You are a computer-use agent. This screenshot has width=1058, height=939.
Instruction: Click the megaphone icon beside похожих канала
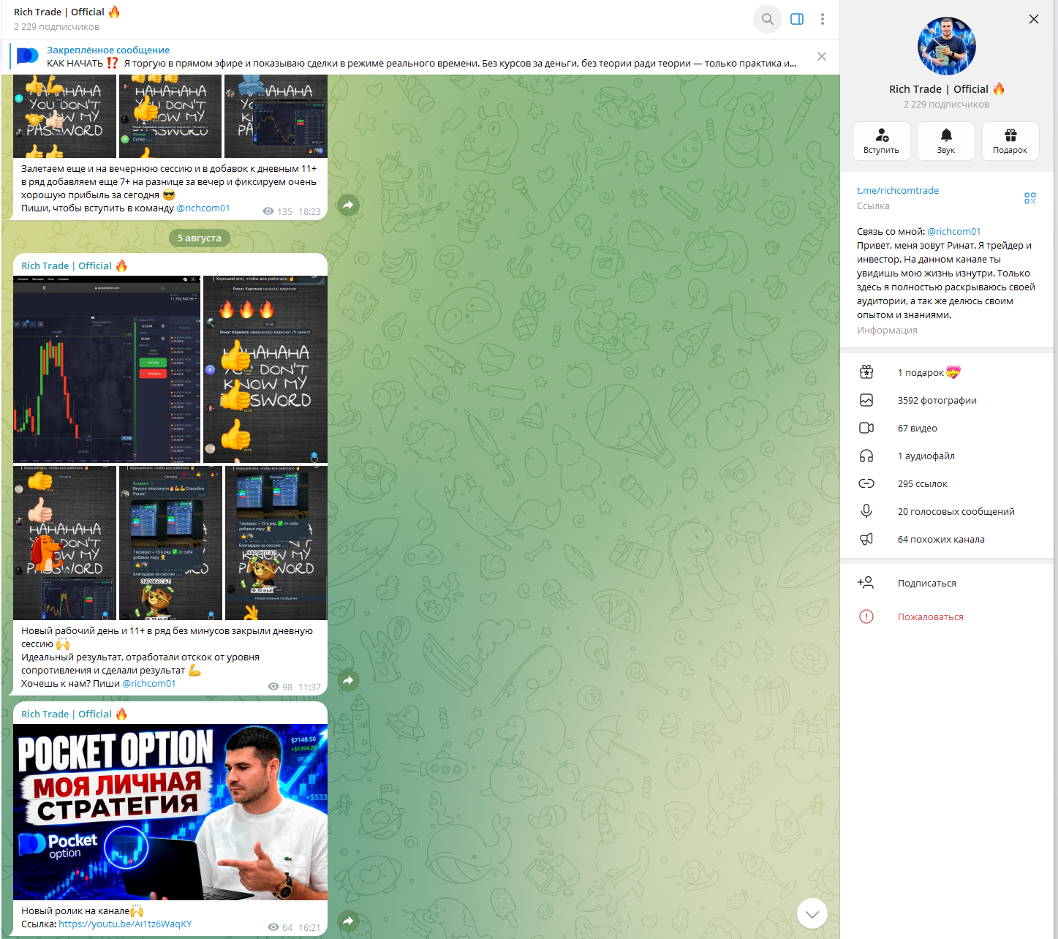click(866, 539)
